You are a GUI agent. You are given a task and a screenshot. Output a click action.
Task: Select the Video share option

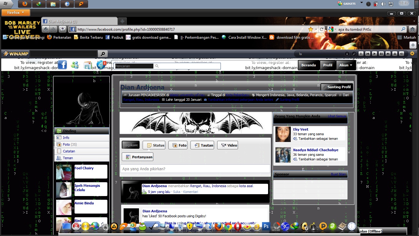[228, 145]
